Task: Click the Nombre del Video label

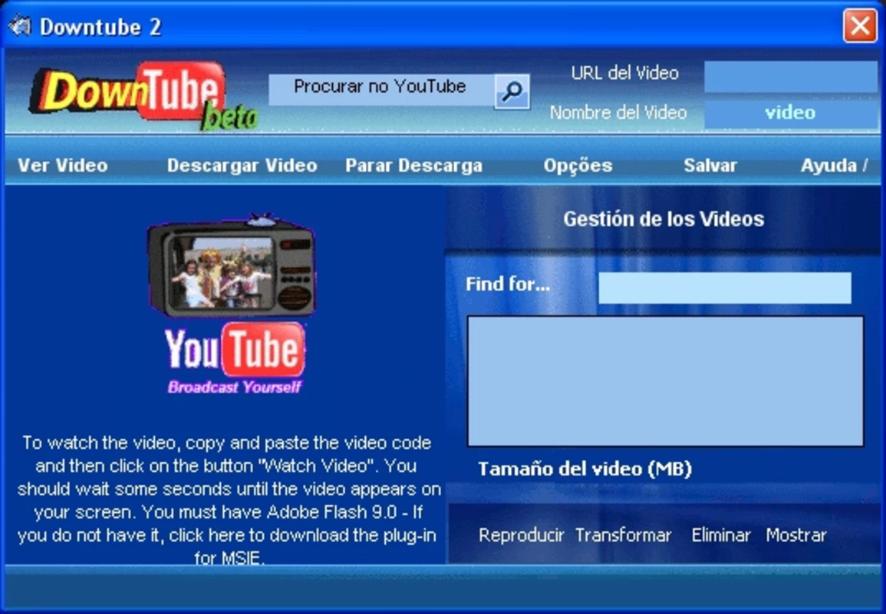Action: 618,113
